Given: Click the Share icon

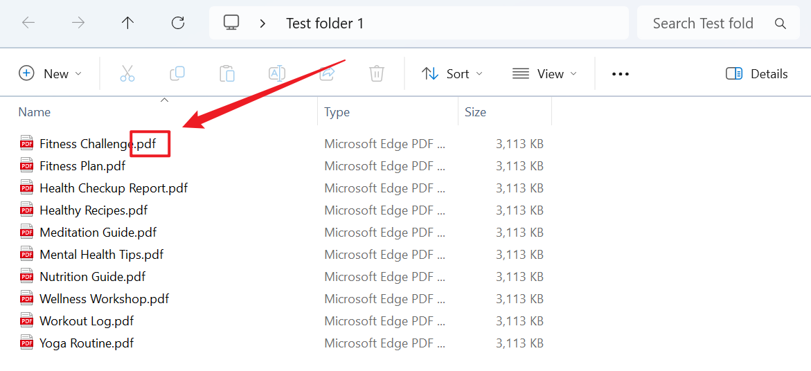Looking at the screenshot, I should point(327,73).
